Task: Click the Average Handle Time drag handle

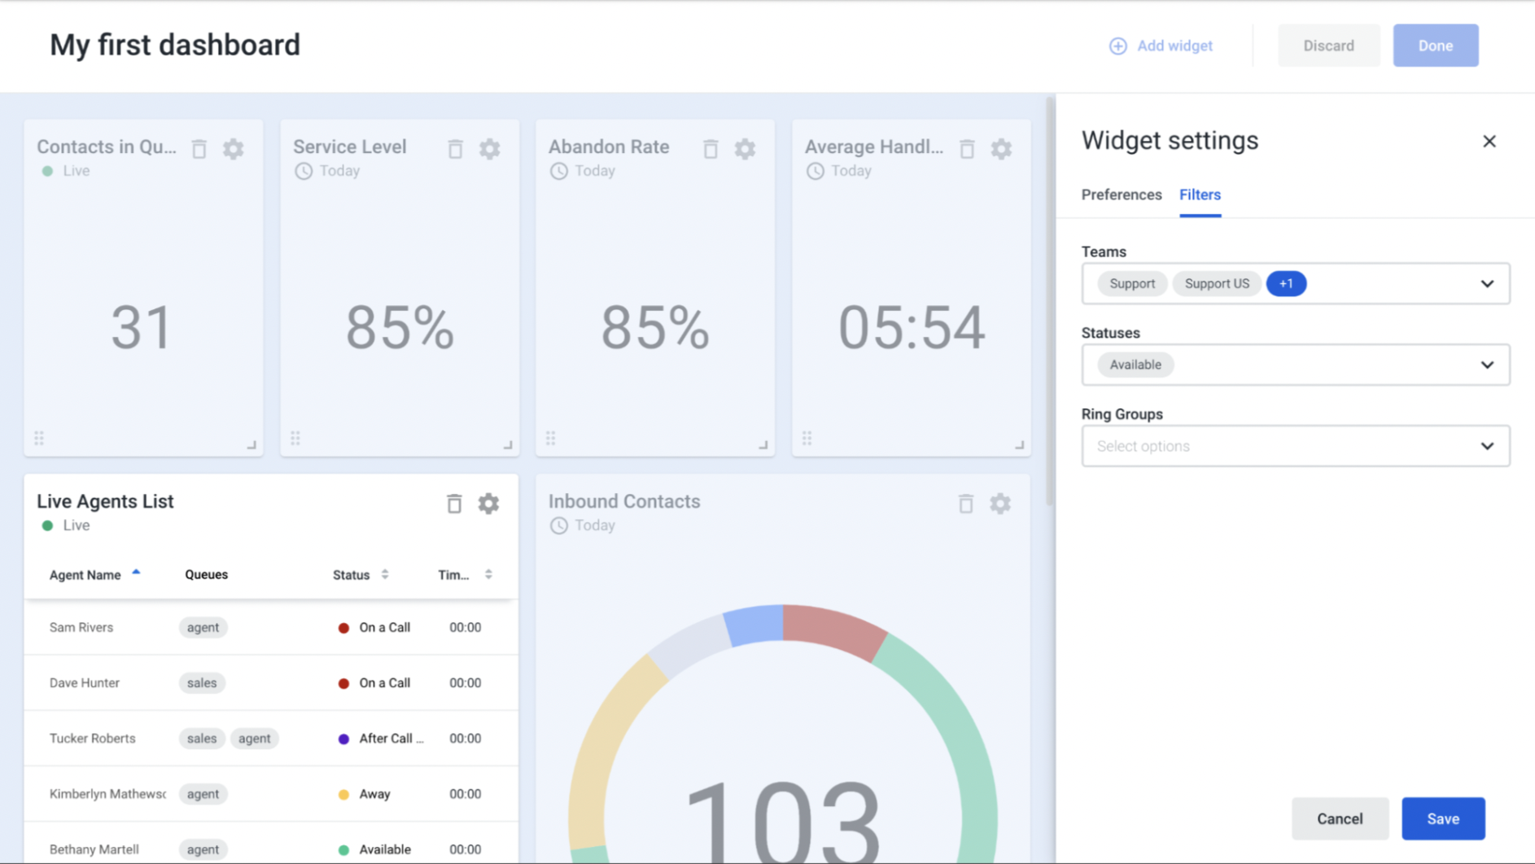Action: (807, 439)
